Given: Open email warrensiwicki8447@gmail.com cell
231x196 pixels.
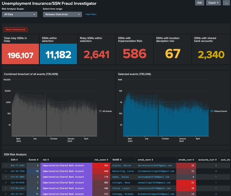Looking at the screenshot, I should click(x=154, y=166).
